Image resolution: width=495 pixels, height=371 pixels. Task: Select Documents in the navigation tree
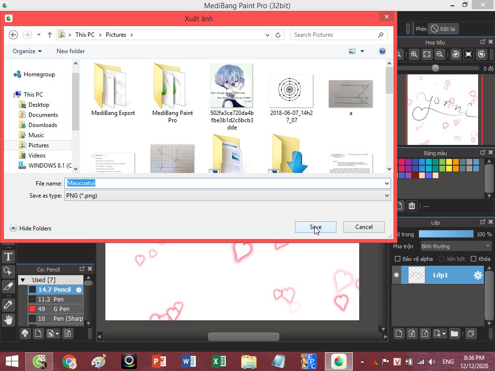(x=43, y=115)
